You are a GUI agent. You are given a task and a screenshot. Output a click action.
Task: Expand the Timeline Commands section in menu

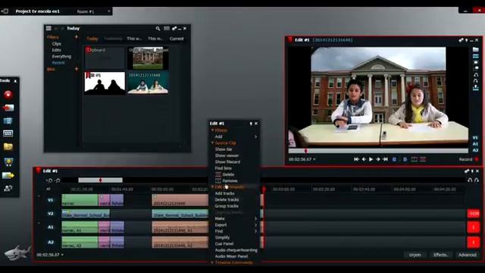click(x=212, y=262)
